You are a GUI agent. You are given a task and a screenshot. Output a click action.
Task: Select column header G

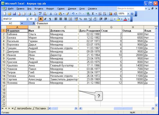click(111, 27)
